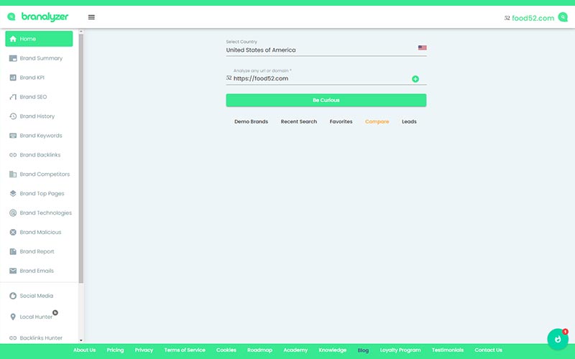
Task: Click the Be Curious button
Action: tap(326, 101)
